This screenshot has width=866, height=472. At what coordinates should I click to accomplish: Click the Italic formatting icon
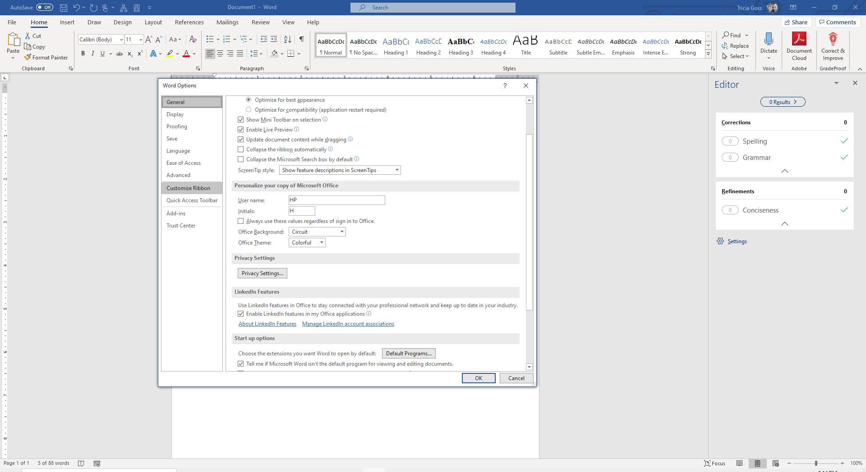pyautogui.click(x=93, y=54)
